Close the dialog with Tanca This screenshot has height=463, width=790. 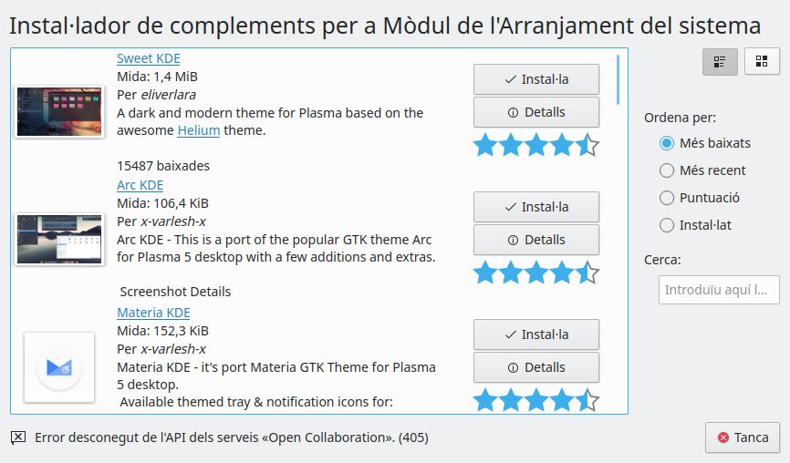742,437
